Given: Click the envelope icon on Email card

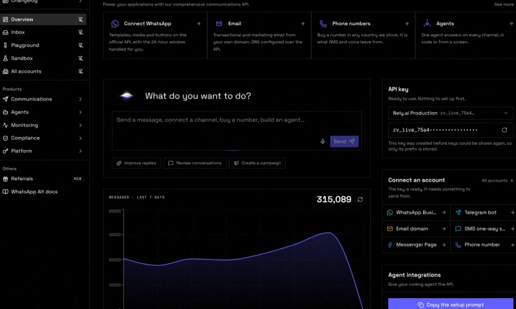Looking at the screenshot, I should (219, 24).
